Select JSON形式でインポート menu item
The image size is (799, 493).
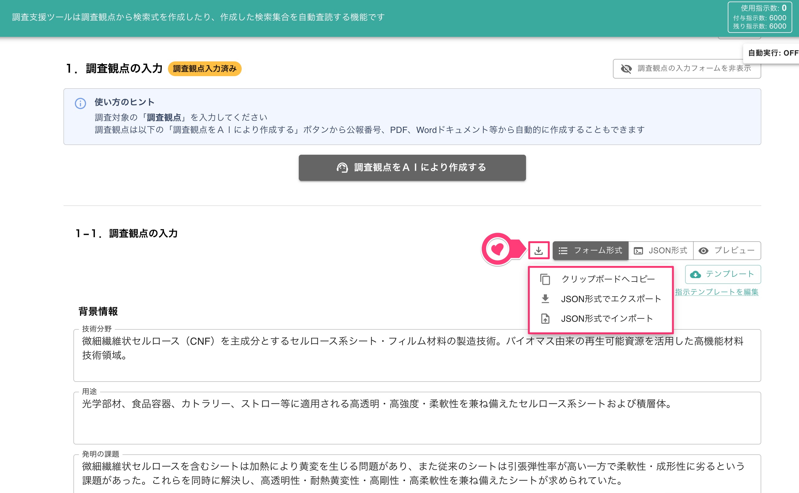point(601,319)
